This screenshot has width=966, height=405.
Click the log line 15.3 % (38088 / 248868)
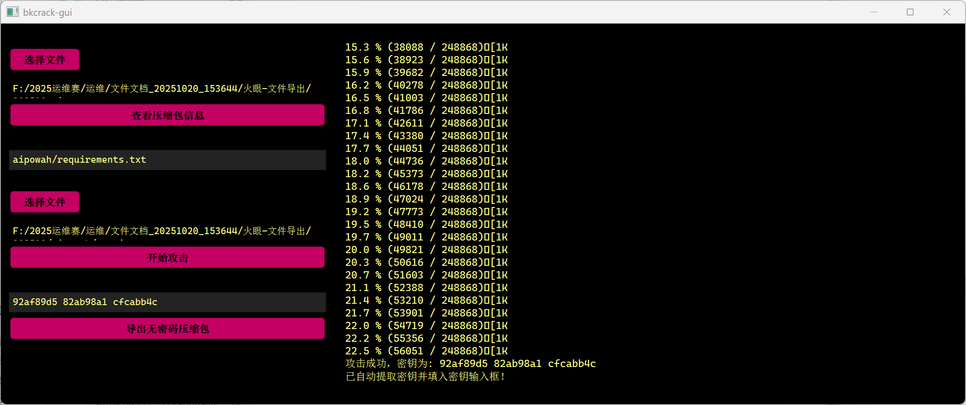click(426, 47)
